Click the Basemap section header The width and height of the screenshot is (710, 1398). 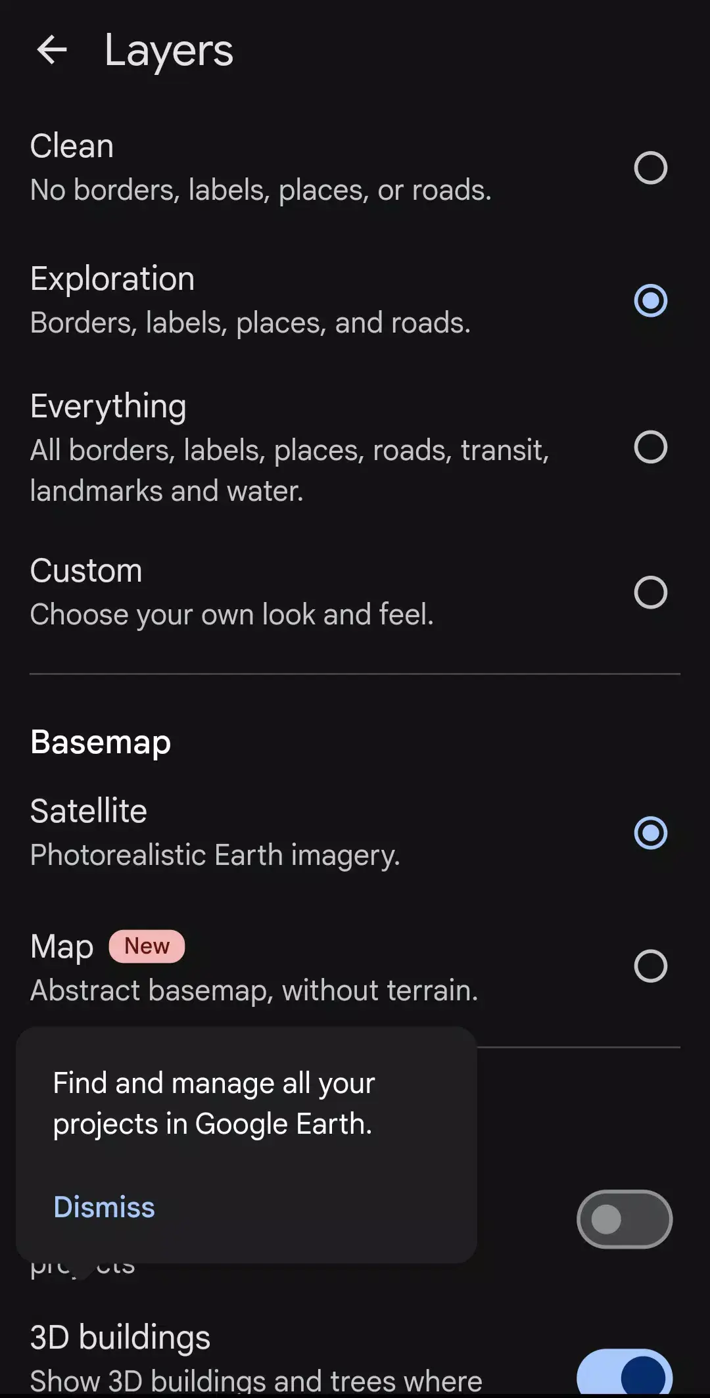click(100, 741)
